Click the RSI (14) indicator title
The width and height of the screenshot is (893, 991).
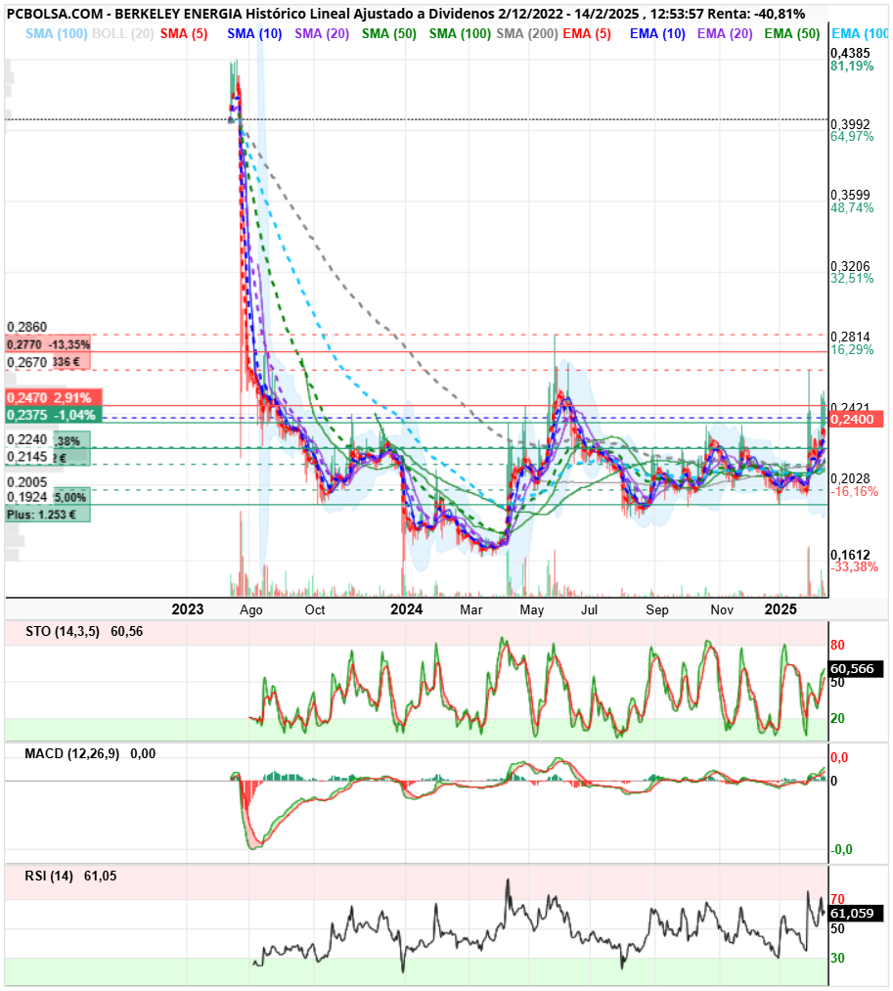[x=49, y=876]
